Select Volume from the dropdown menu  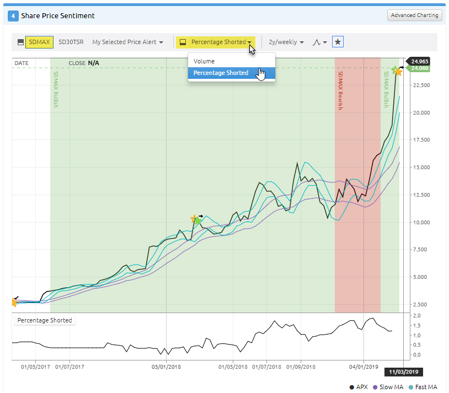(x=232, y=61)
